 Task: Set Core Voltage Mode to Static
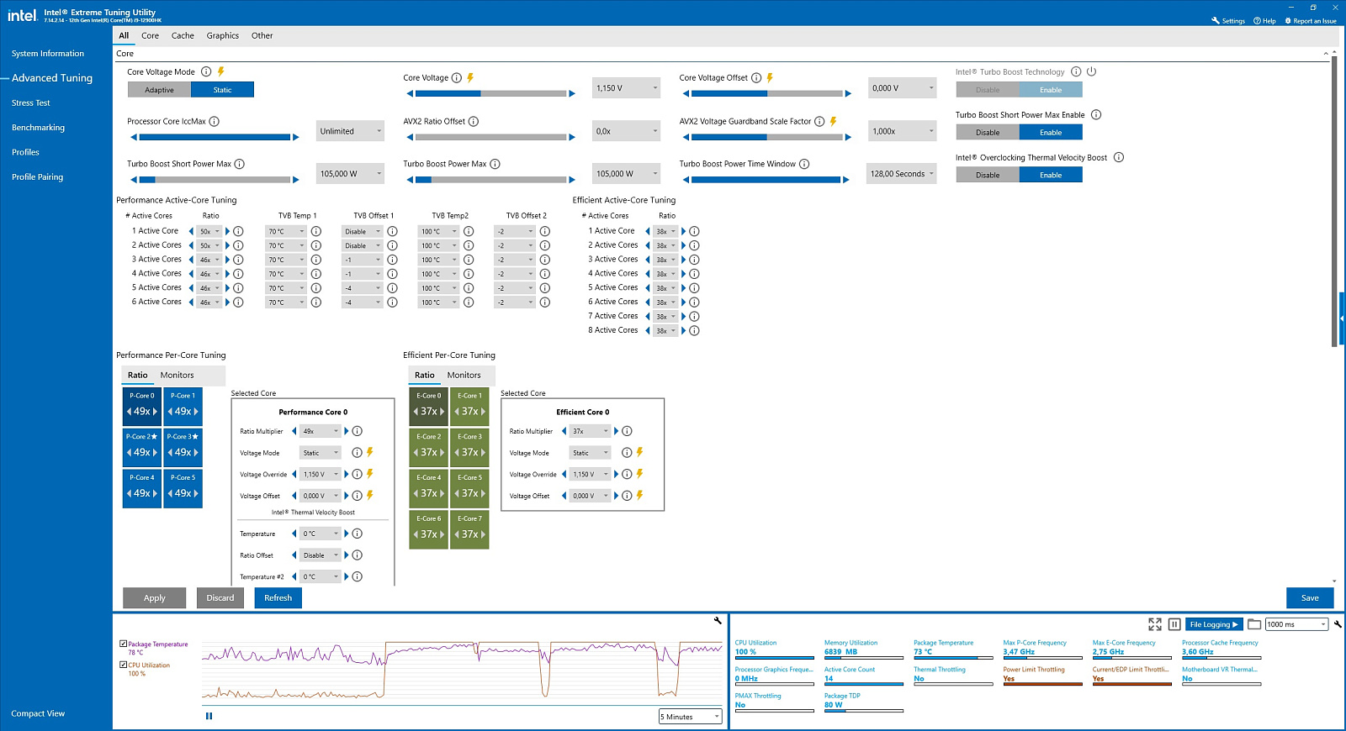click(x=222, y=90)
